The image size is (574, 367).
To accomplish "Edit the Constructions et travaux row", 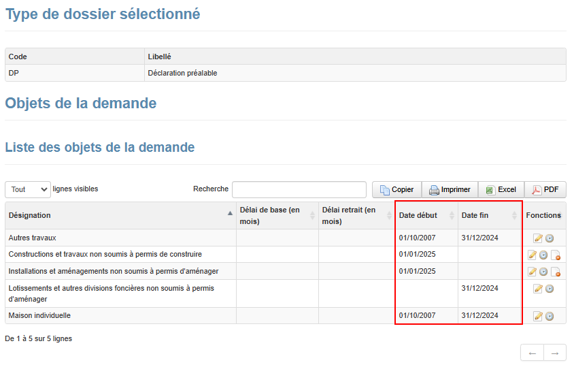I will point(533,255).
